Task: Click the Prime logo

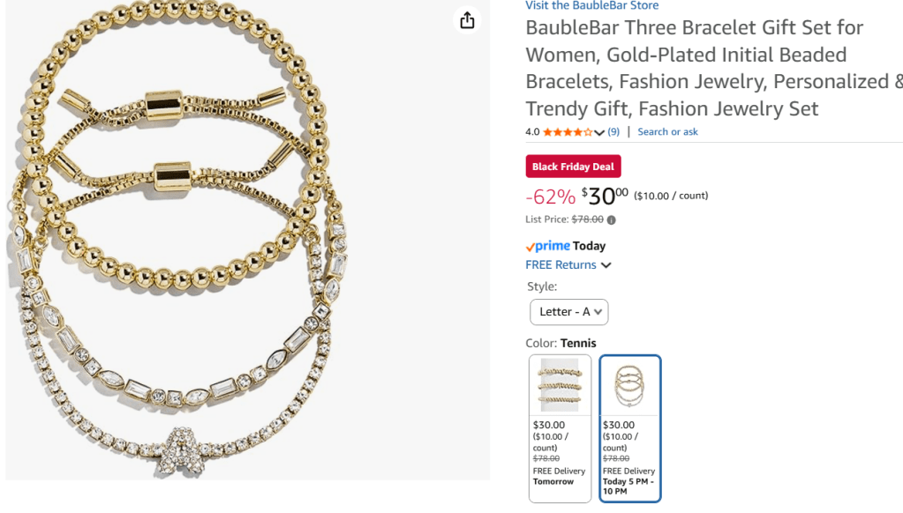Action: [x=546, y=246]
